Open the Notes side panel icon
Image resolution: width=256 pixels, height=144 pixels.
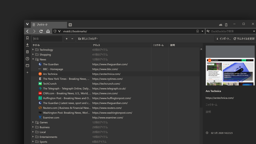pos(27,52)
